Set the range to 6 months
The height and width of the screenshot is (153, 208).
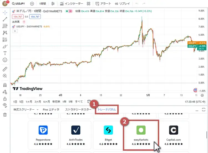pos(47,102)
